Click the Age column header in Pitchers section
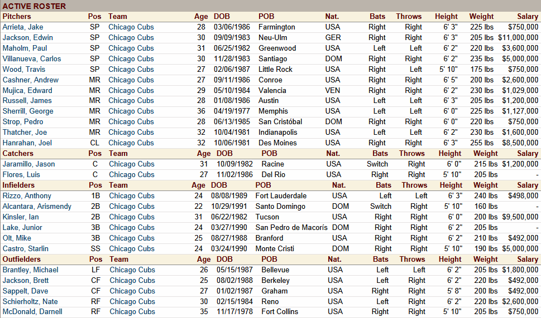Image resolution: width=541 pixels, height=318 pixels. pos(201,16)
